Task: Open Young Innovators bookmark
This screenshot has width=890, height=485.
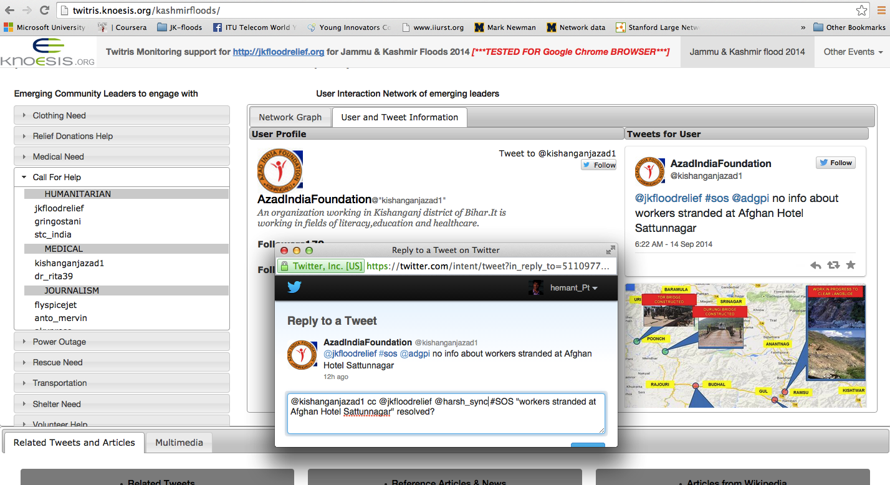Action: click(x=348, y=27)
